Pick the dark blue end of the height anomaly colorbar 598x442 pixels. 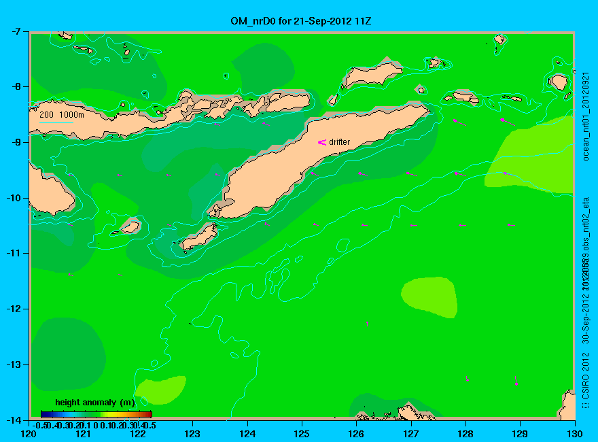(x=44, y=414)
